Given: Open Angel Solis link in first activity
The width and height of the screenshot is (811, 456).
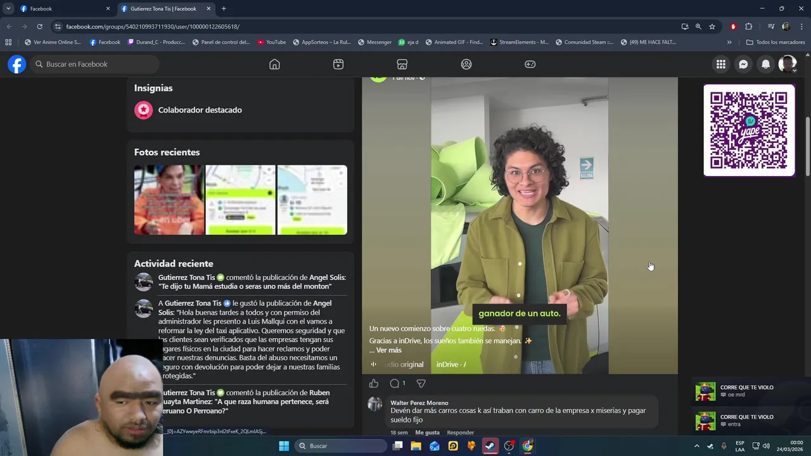Looking at the screenshot, I should click(x=328, y=277).
